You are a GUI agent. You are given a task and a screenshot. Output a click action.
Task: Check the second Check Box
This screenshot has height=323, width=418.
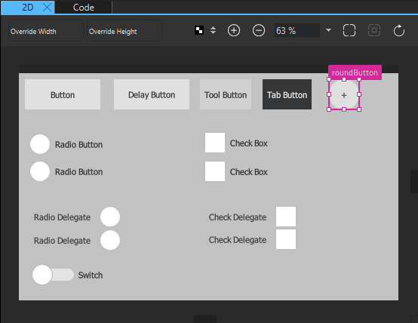pos(215,171)
